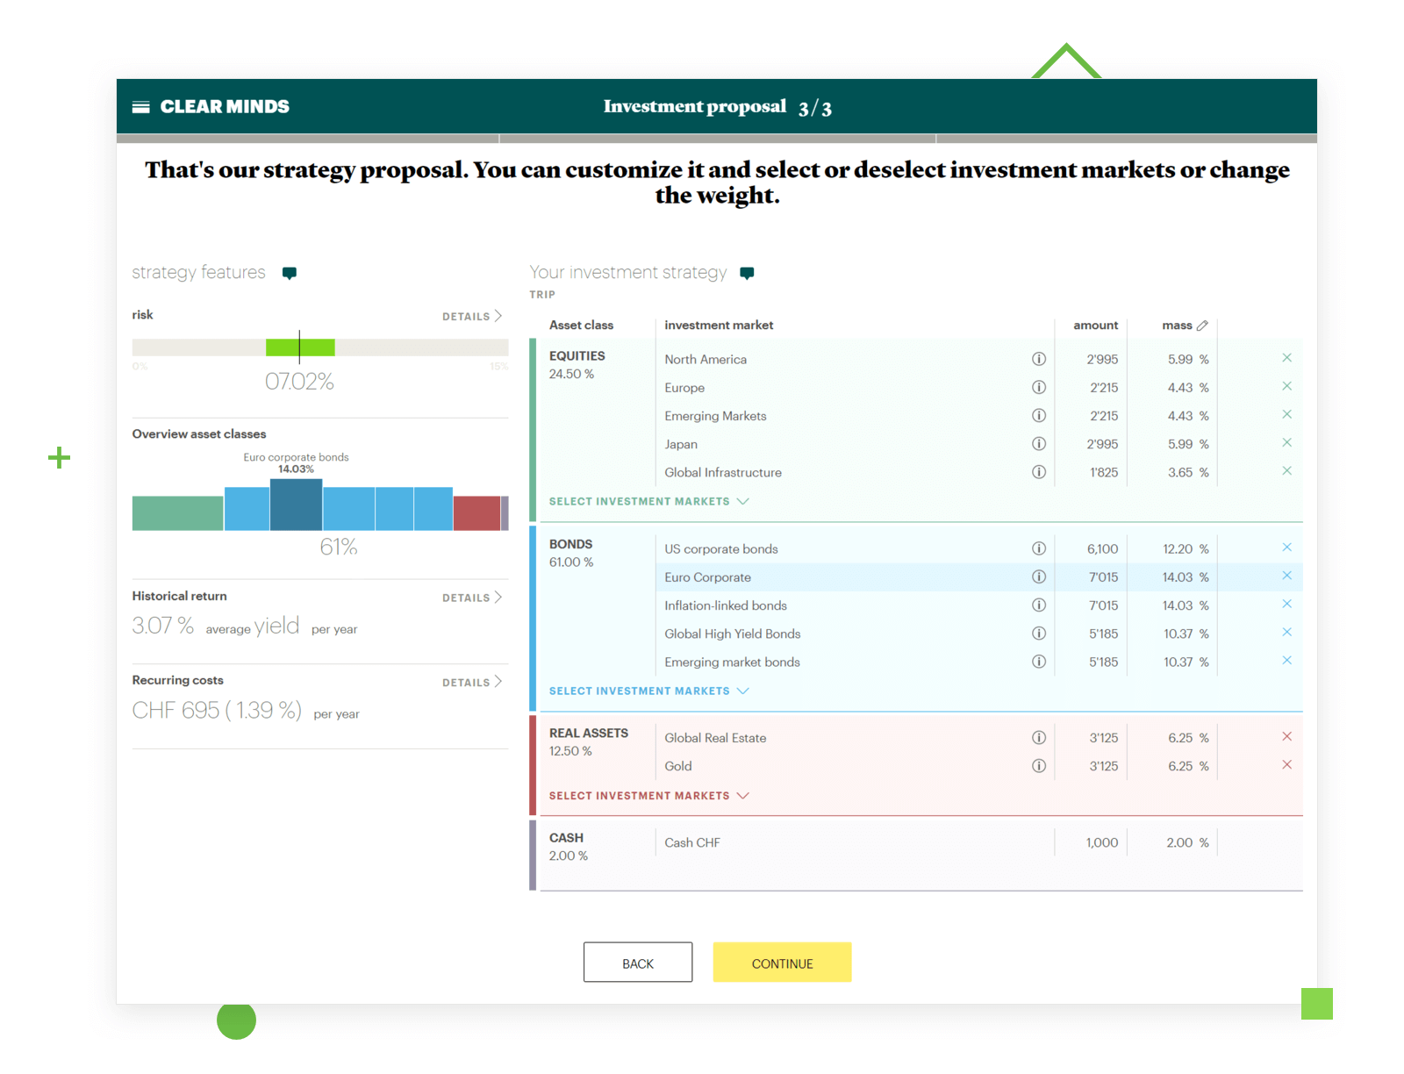
Task: Click the BACK button
Action: pyautogui.click(x=638, y=962)
